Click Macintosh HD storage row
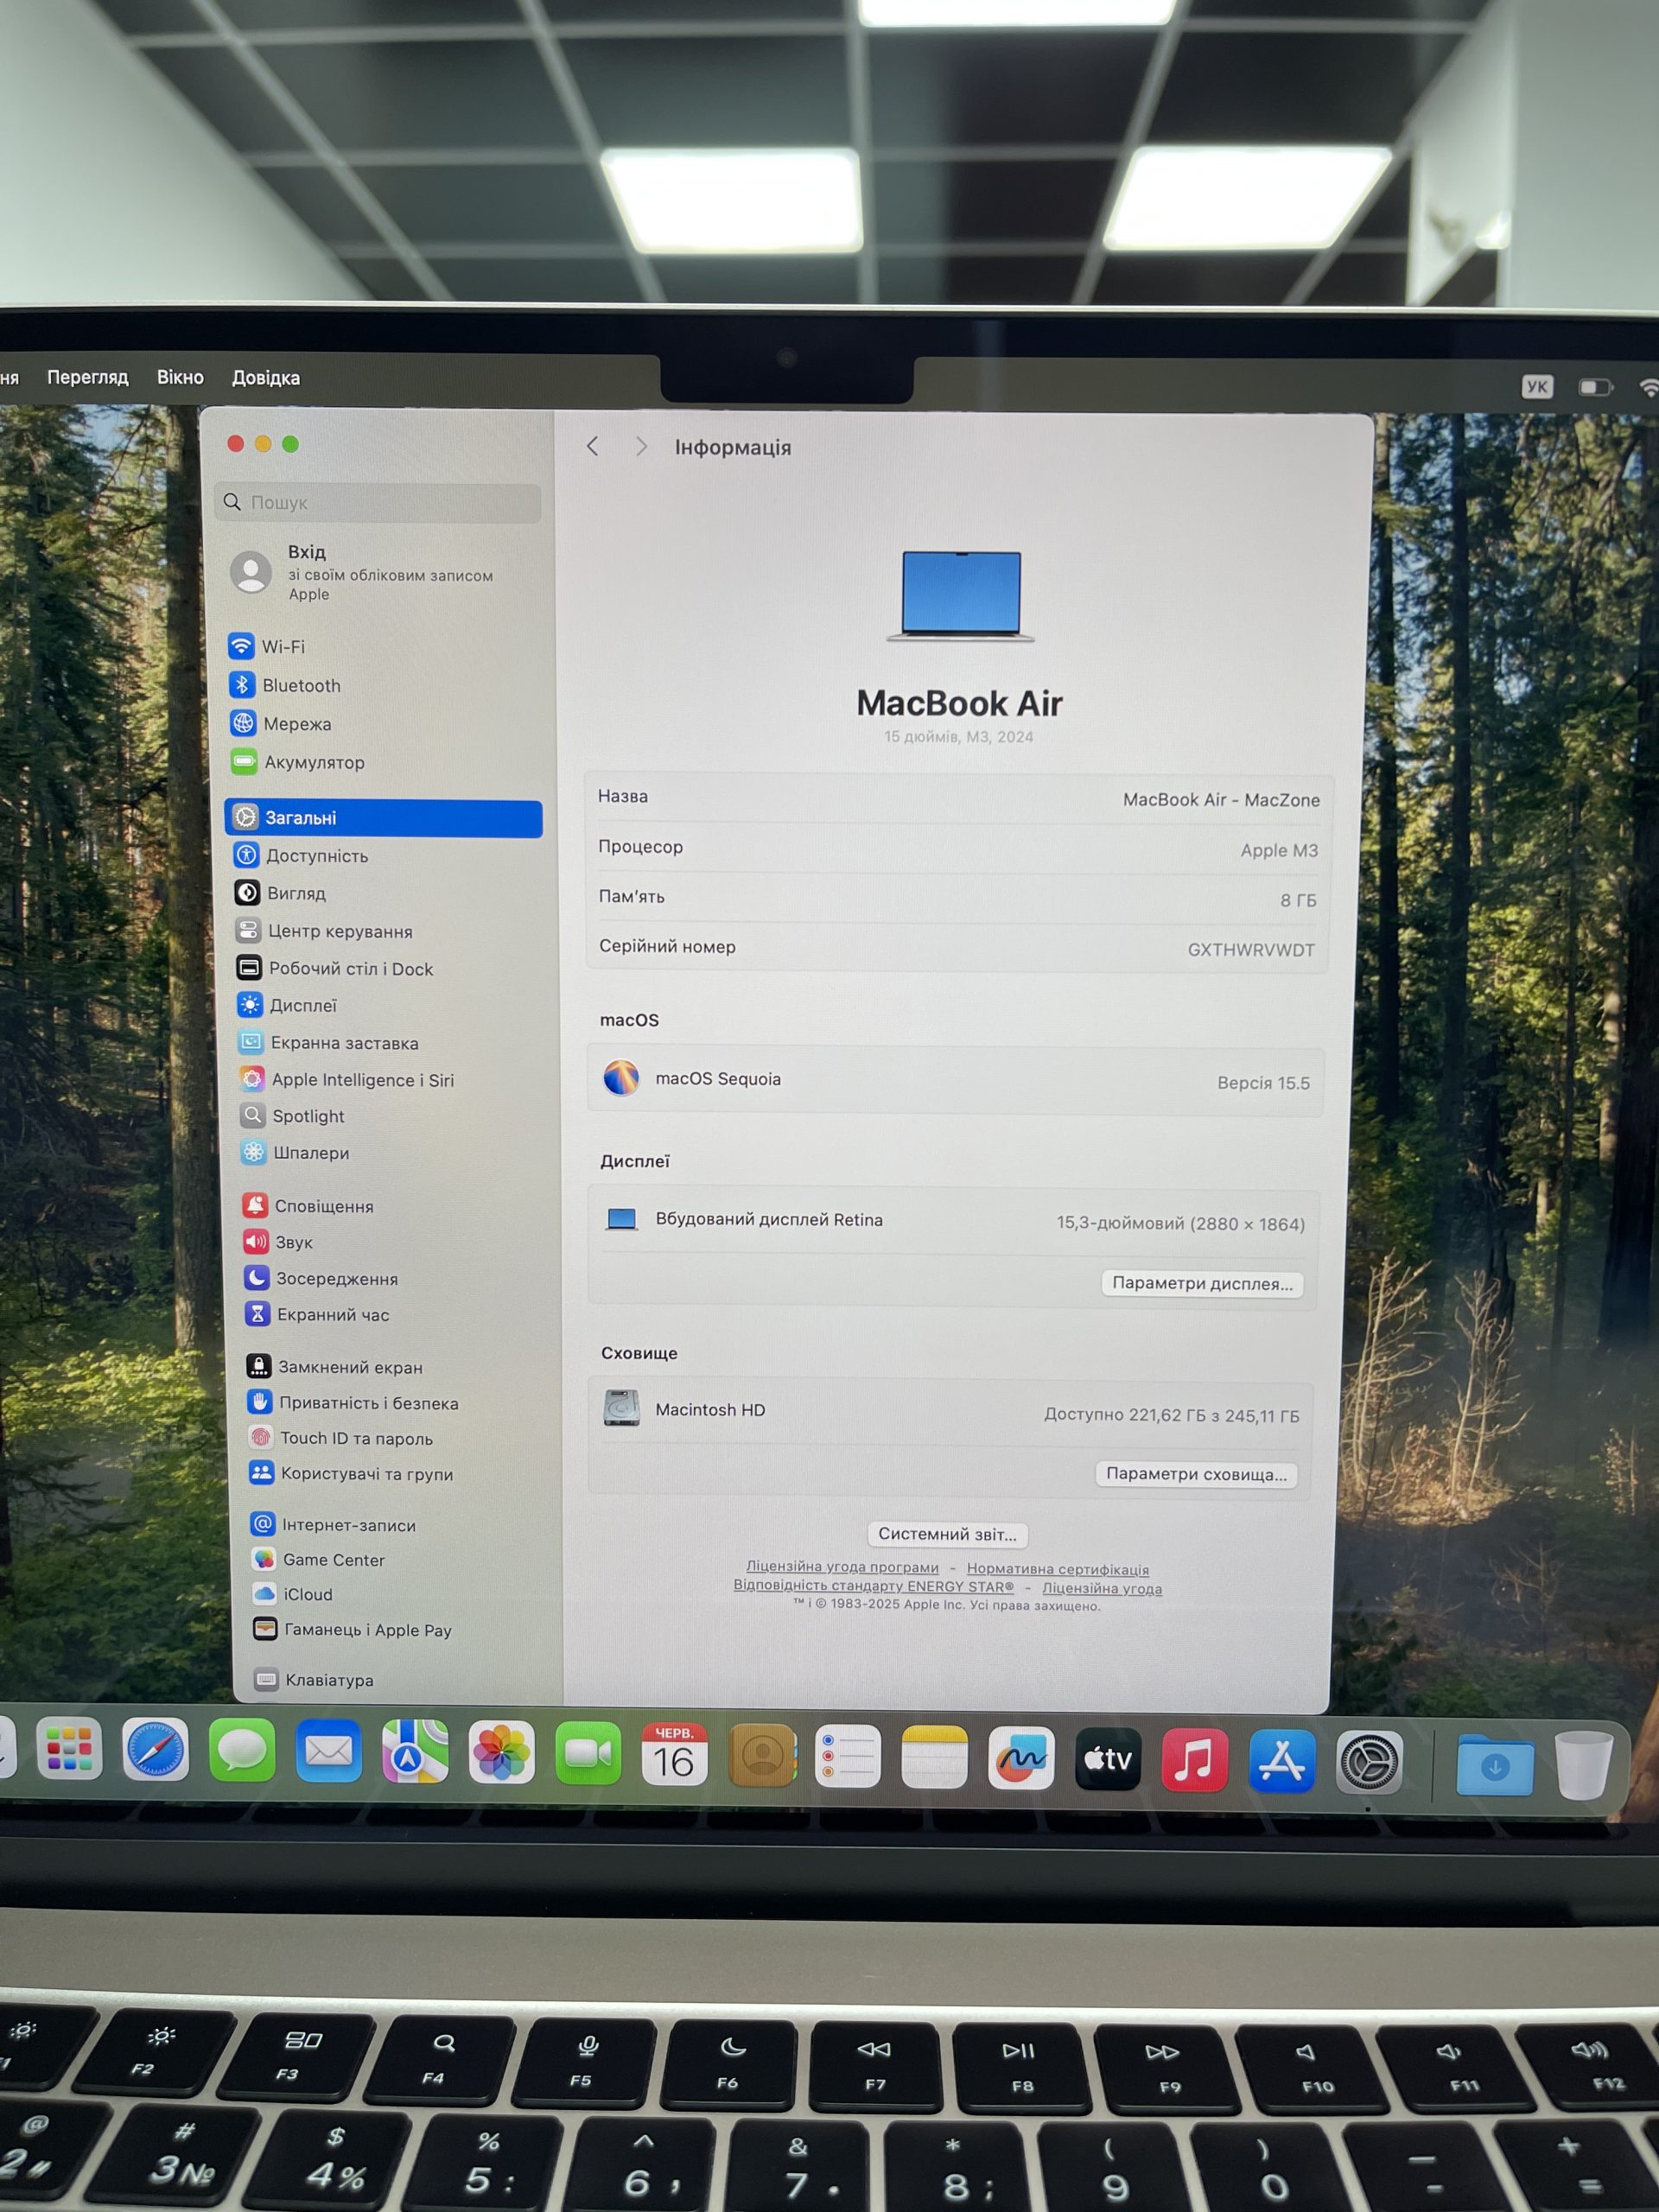This screenshot has height=2212, width=1659. 952,1412
